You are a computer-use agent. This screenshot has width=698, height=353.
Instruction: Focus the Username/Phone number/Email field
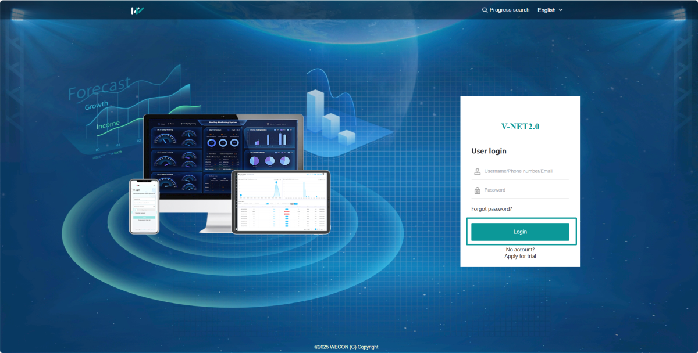523,171
